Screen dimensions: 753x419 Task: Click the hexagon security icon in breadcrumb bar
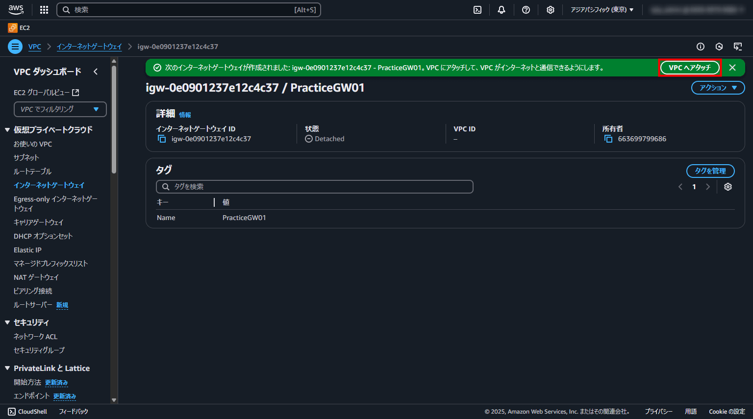[719, 47]
